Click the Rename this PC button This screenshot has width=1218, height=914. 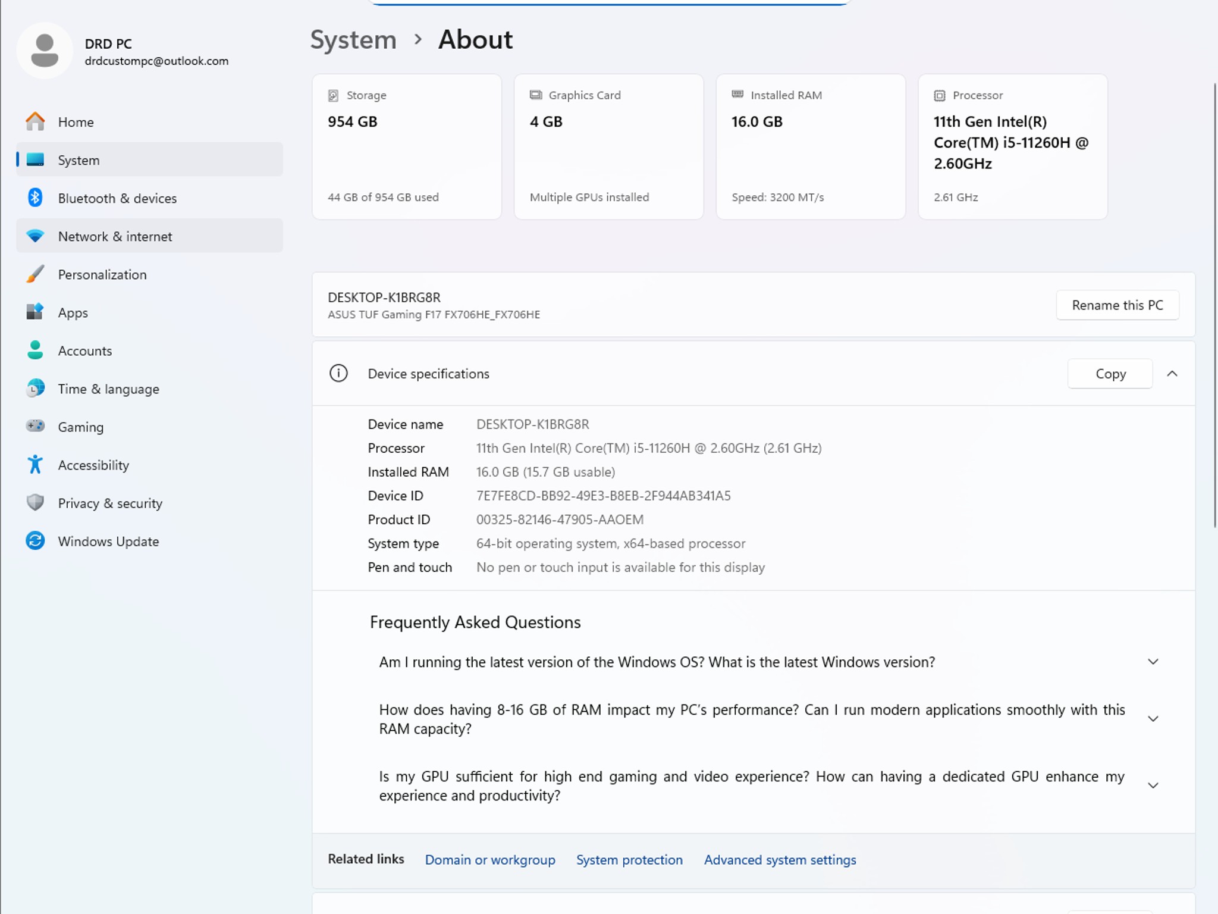1117,305
